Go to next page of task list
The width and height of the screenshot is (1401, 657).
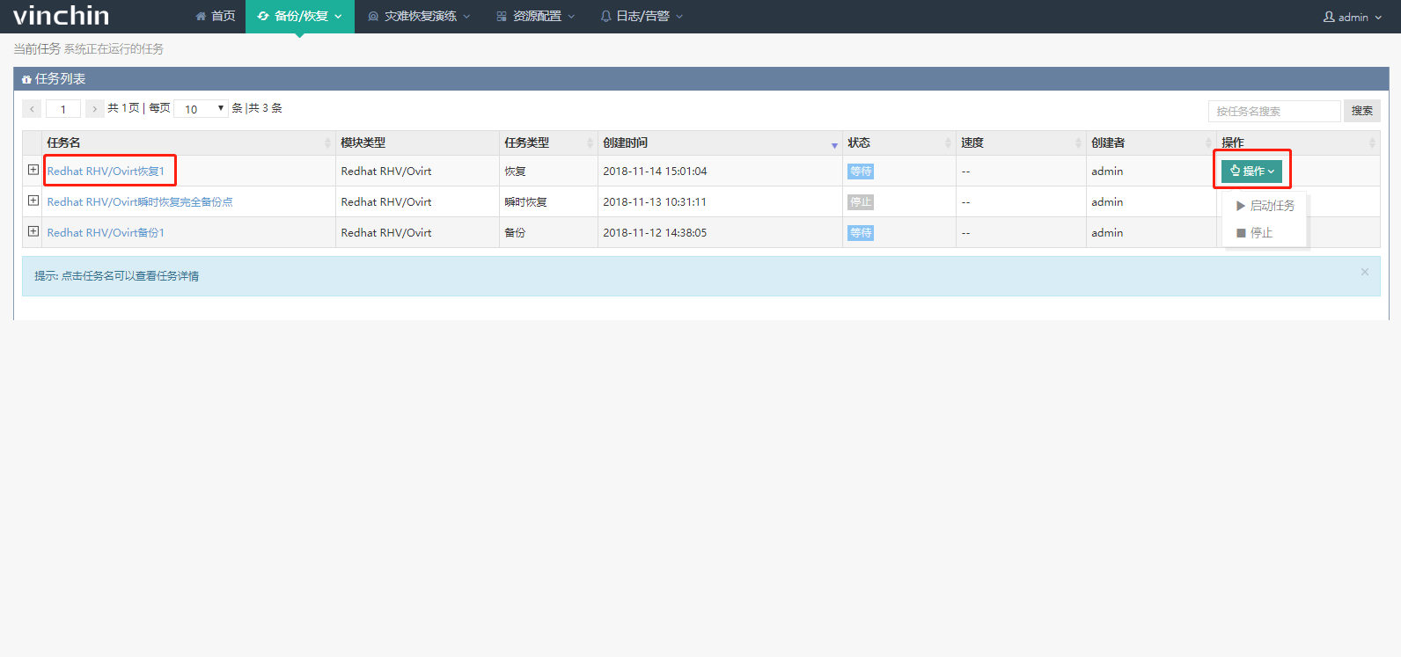click(94, 109)
